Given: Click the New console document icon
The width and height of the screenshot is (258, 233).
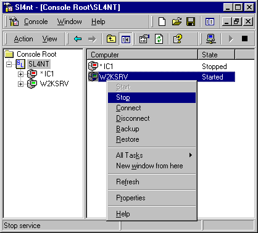Looking at the screenshot, I should [x=162, y=22].
